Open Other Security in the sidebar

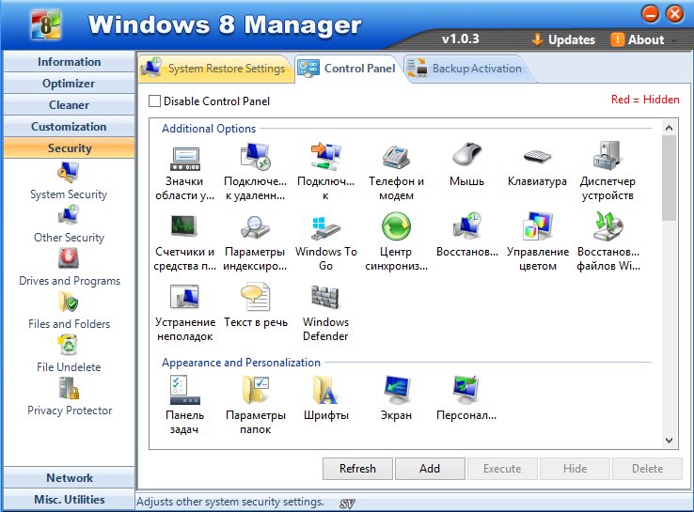tap(69, 225)
